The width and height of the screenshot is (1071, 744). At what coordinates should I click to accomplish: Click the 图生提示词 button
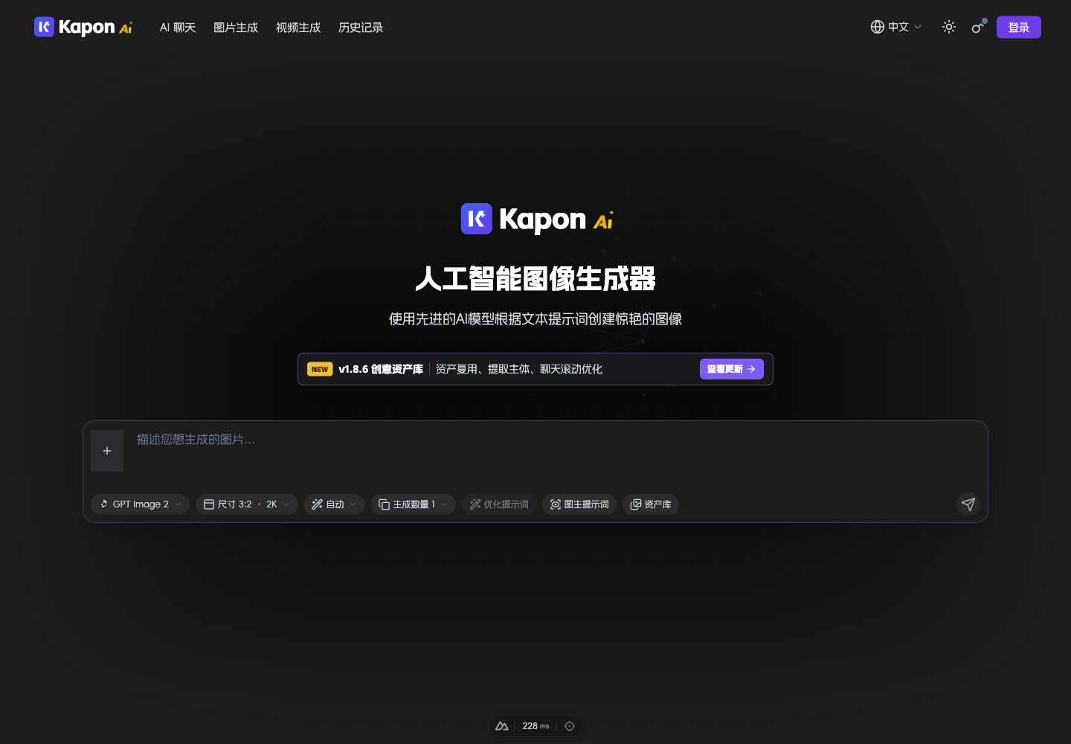pyautogui.click(x=579, y=504)
